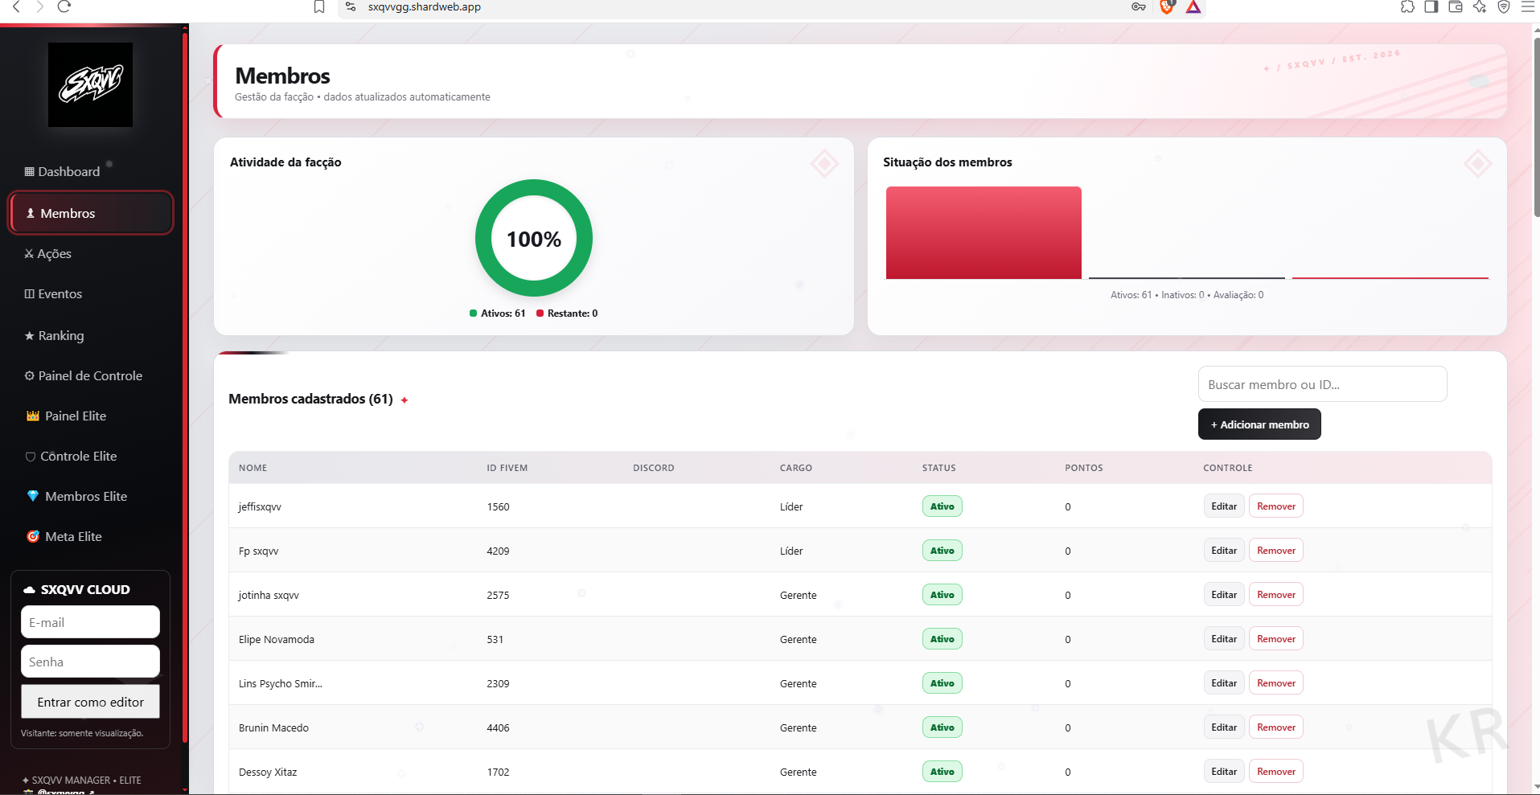This screenshot has width=1540, height=795.
Task: Open the browser wallet icon
Action: tap(1456, 6)
